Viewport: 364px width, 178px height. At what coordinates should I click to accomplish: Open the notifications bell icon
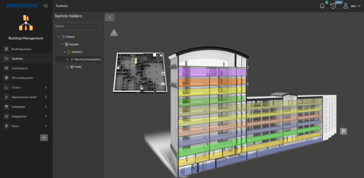coord(322,6)
